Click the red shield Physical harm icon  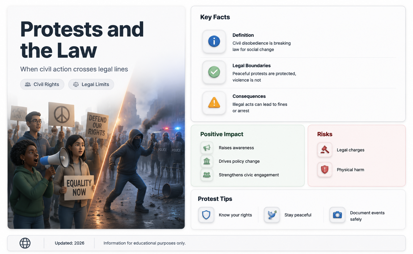point(325,170)
